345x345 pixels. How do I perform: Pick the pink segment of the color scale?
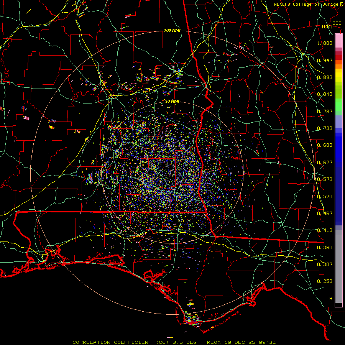[338, 41]
